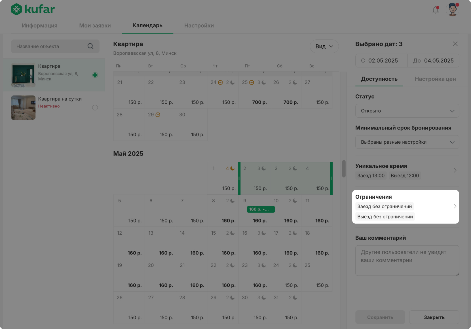
Task: Click the search magnifier icon
Action: [x=90, y=46]
